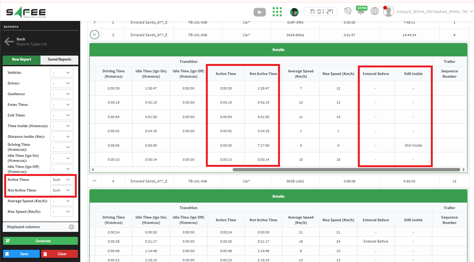Click the YouTube video icon in header

259,12
